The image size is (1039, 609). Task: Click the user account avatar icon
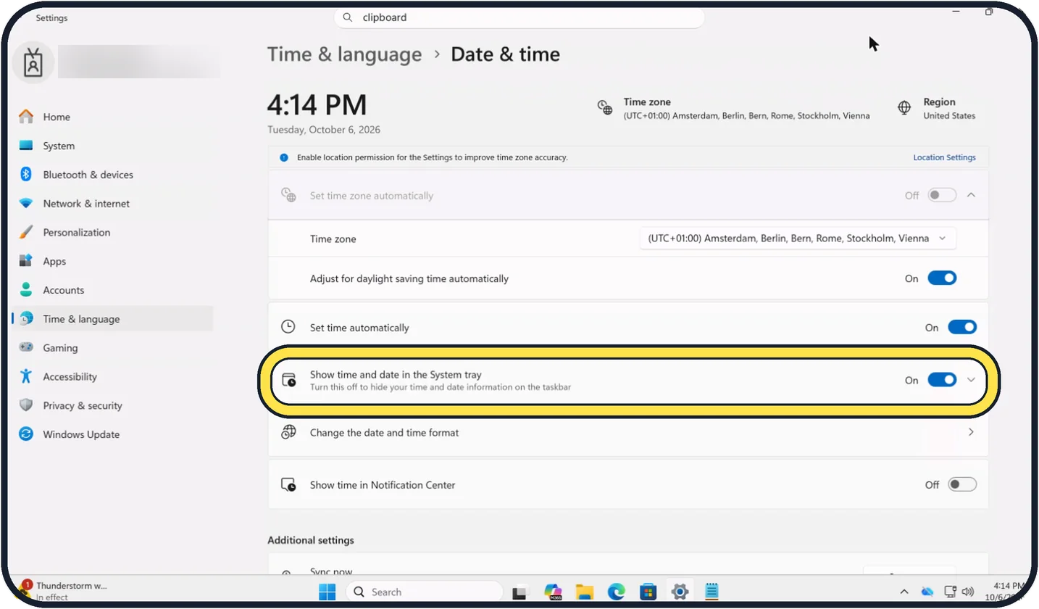33,64
